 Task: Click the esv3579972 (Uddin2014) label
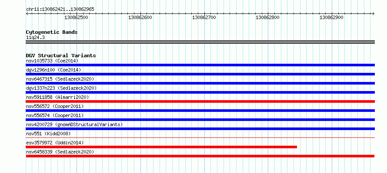[x=55, y=143]
